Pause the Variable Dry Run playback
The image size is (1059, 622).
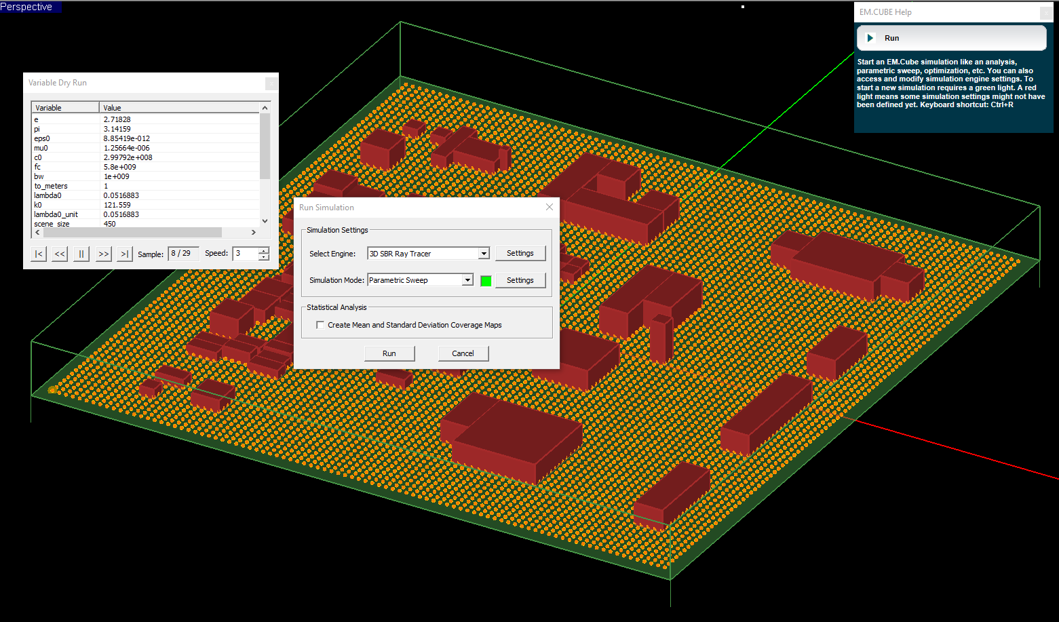tap(81, 254)
